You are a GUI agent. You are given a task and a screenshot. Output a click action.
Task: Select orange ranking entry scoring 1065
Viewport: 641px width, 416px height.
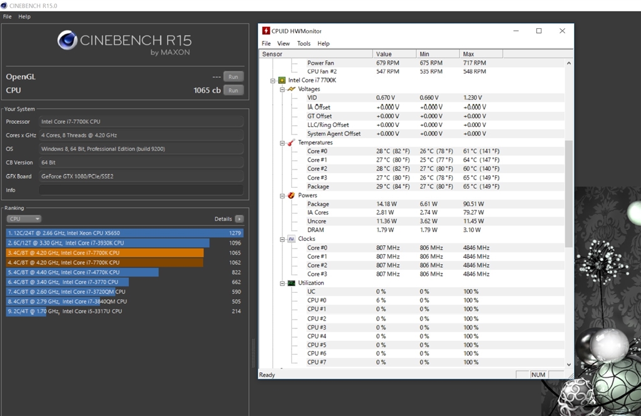[x=125, y=253]
